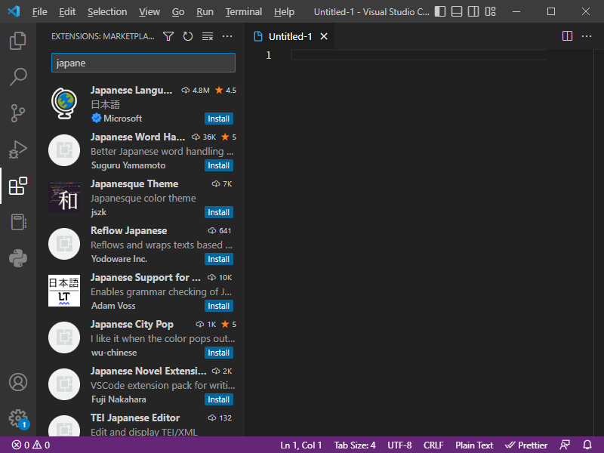Screen dimensions: 604x453
Task: Click publisher name Fuji Nakahara
Action: point(119,399)
